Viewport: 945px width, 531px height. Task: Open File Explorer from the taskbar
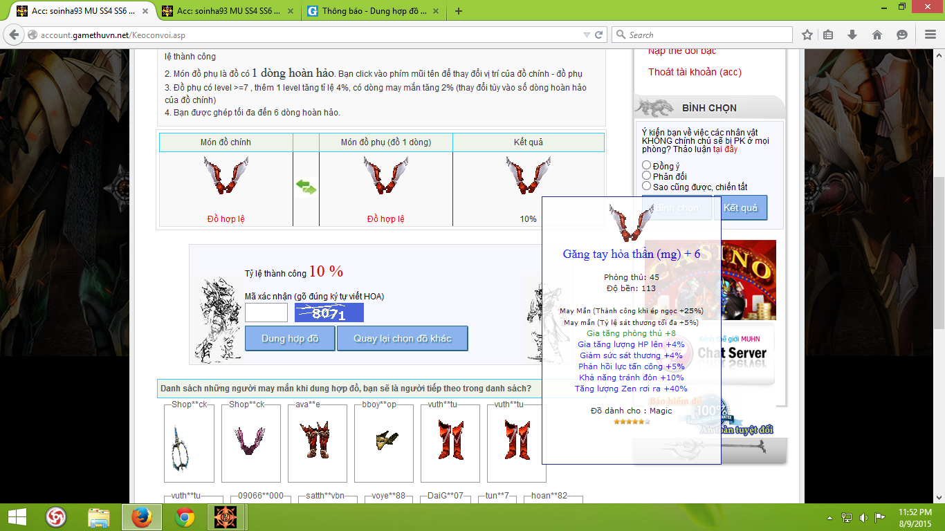(99, 517)
